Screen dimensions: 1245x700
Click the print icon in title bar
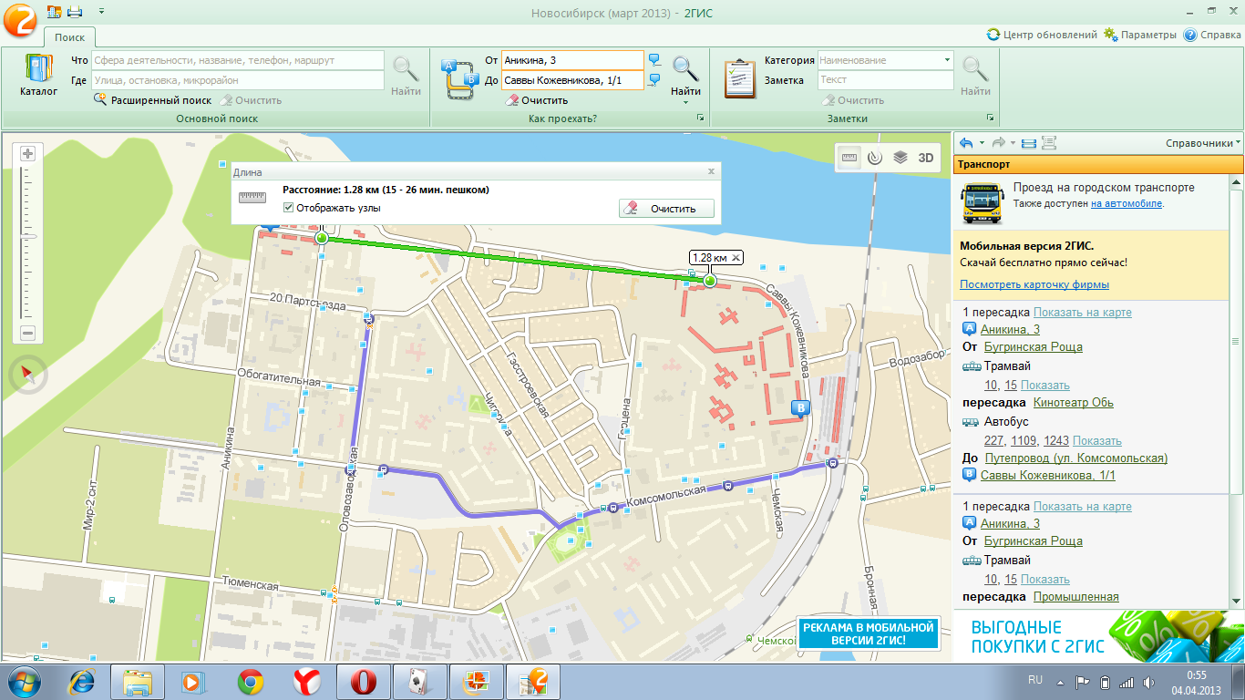[x=75, y=12]
